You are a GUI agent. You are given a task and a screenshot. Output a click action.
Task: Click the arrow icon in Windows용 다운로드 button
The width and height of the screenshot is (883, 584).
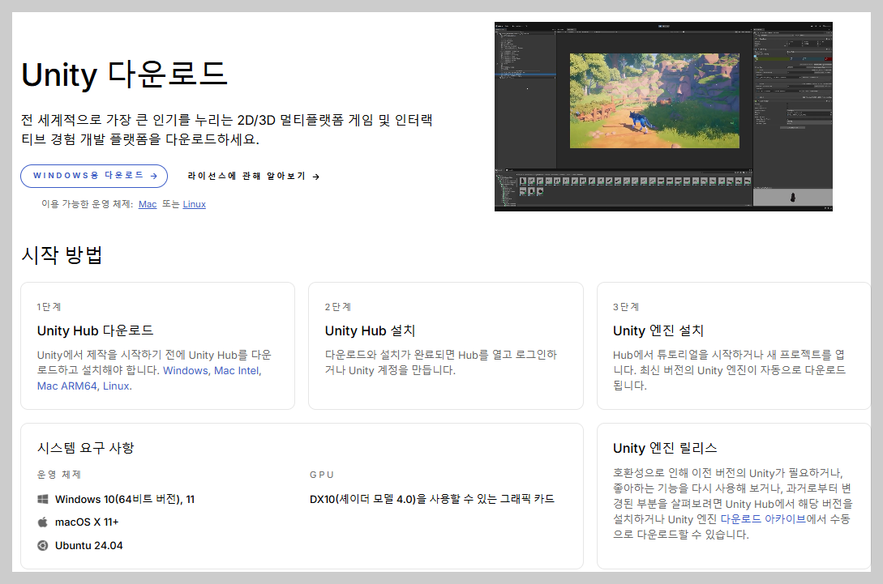(154, 176)
